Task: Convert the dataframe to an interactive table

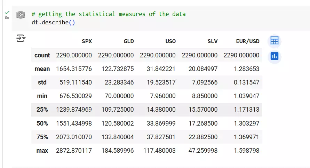Action: [x=275, y=41]
